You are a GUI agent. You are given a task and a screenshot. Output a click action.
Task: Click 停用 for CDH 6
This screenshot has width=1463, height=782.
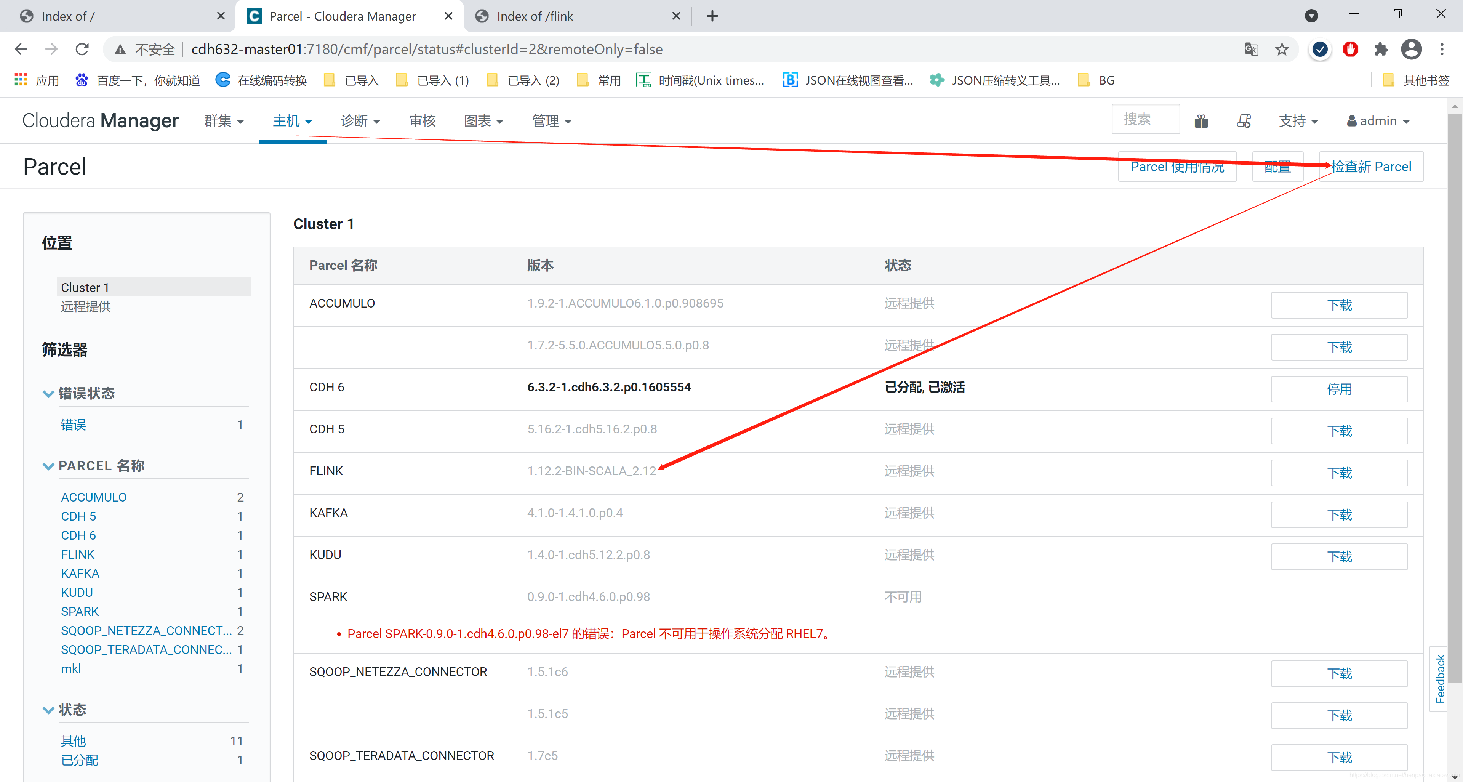tap(1339, 389)
